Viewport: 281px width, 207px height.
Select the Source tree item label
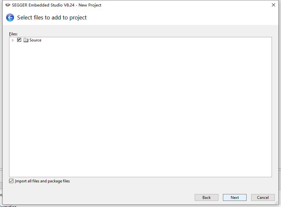(x=35, y=40)
